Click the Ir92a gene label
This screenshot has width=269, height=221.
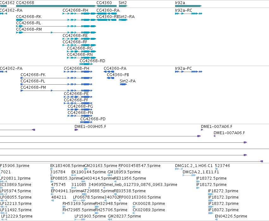click(180, 3)
